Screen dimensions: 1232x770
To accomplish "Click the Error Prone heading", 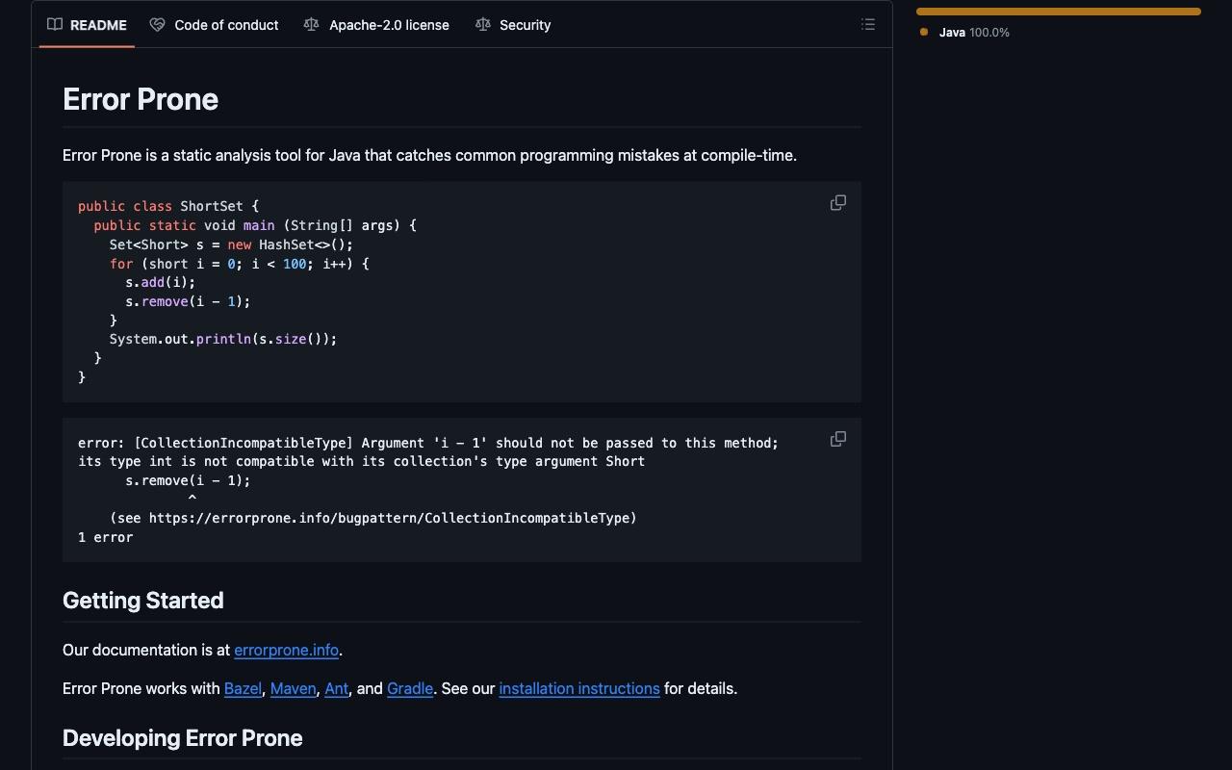I will tap(141, 99).
